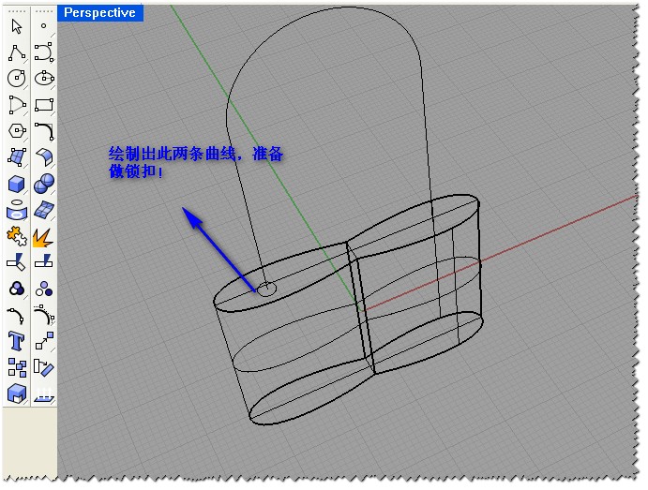Select the Polygon tool
This screenshot has width=648, height=490.
click(x=17, y=131)
